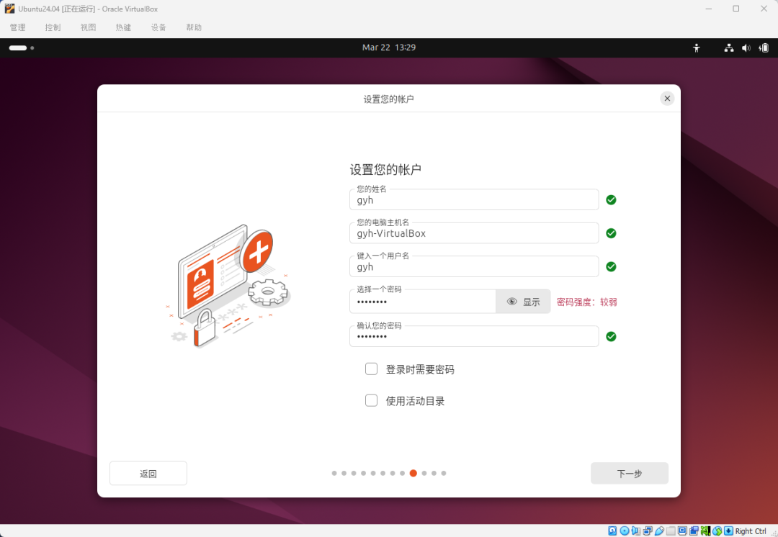Enable the 登录时需要密码 checkbox
Image resolution: width=778 pixels, height=537 pixels.
point(371,369)
